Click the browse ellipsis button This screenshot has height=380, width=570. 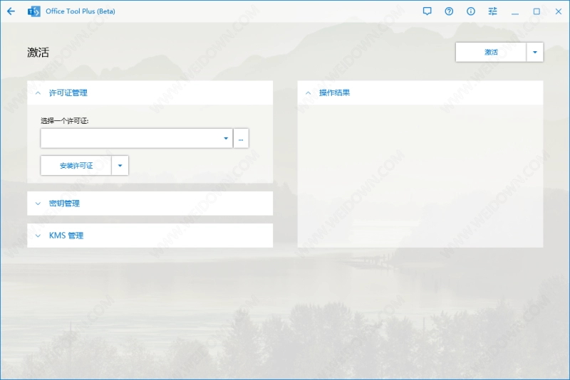click(241, 138)
